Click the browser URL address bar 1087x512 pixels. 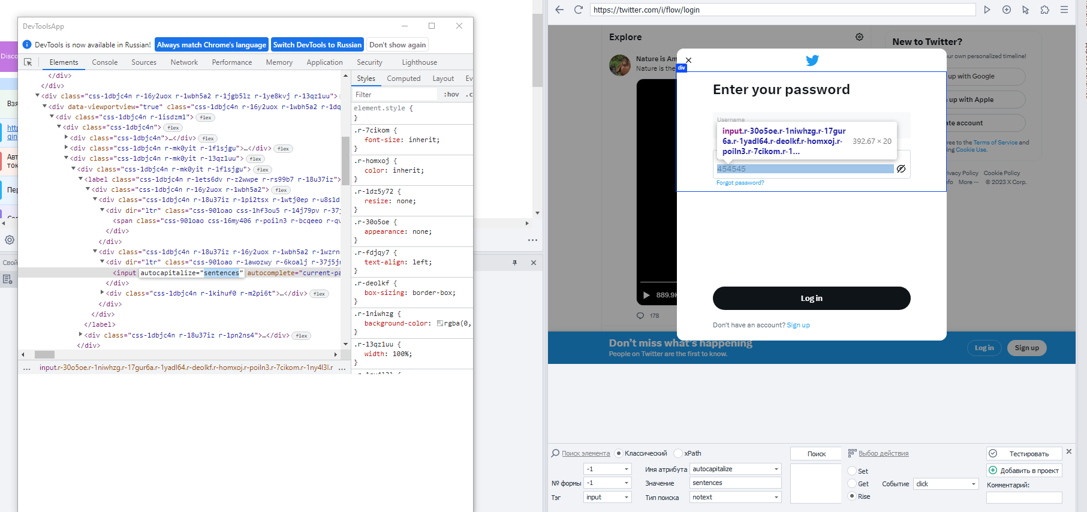pyautogui.click(x=782, y=10)
